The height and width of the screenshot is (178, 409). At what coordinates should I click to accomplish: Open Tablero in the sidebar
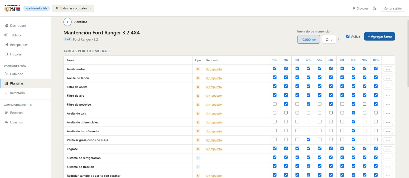(x=25, y=35)
